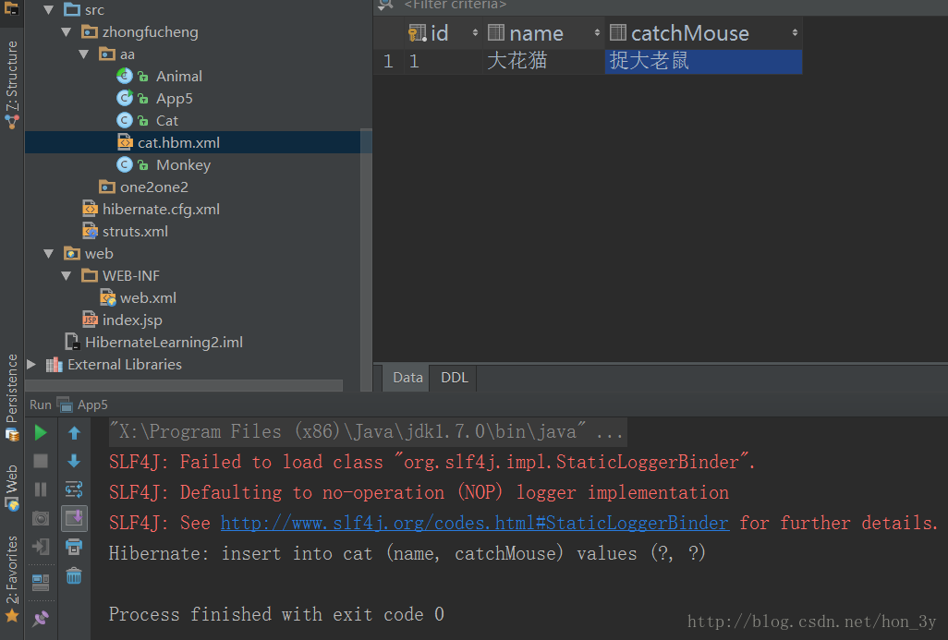This screenshot has height=640, width=948.
Task: Open Structure tool window
Action: pyautogui.click(x=11, y=85)
